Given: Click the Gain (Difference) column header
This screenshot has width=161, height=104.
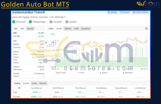Looking at the screenshot, I should [36, 88].
